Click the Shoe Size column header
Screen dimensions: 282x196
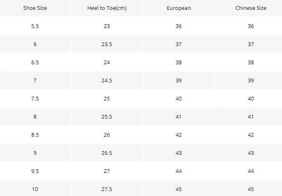tap(35, 8)
